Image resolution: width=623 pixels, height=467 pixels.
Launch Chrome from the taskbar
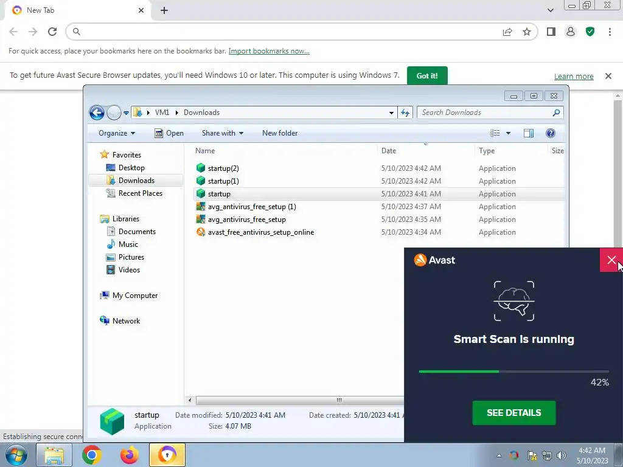point(92,455)
